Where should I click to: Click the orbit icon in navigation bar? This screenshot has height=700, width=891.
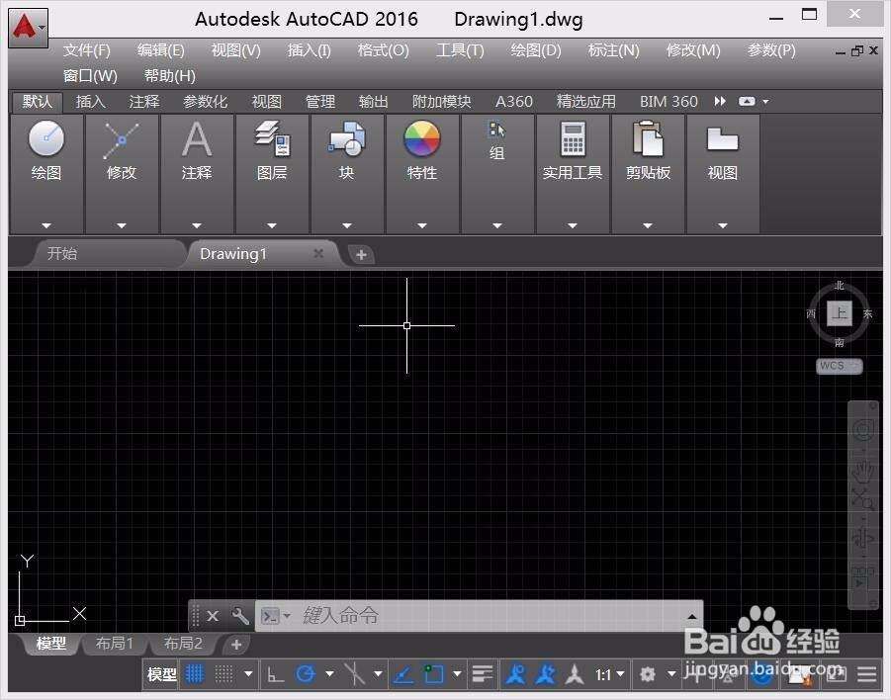pyautogui.click(x=862, y=538)
